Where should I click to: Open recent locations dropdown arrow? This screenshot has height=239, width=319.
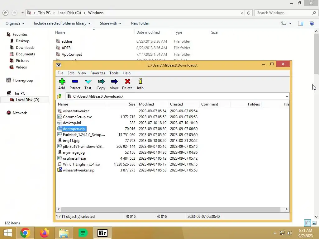click(22, 13)
